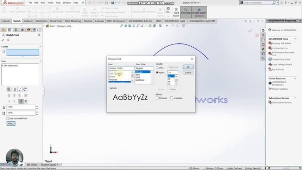Collapse Subscription Services group
The image size is (302, 170).
(295, 98)
